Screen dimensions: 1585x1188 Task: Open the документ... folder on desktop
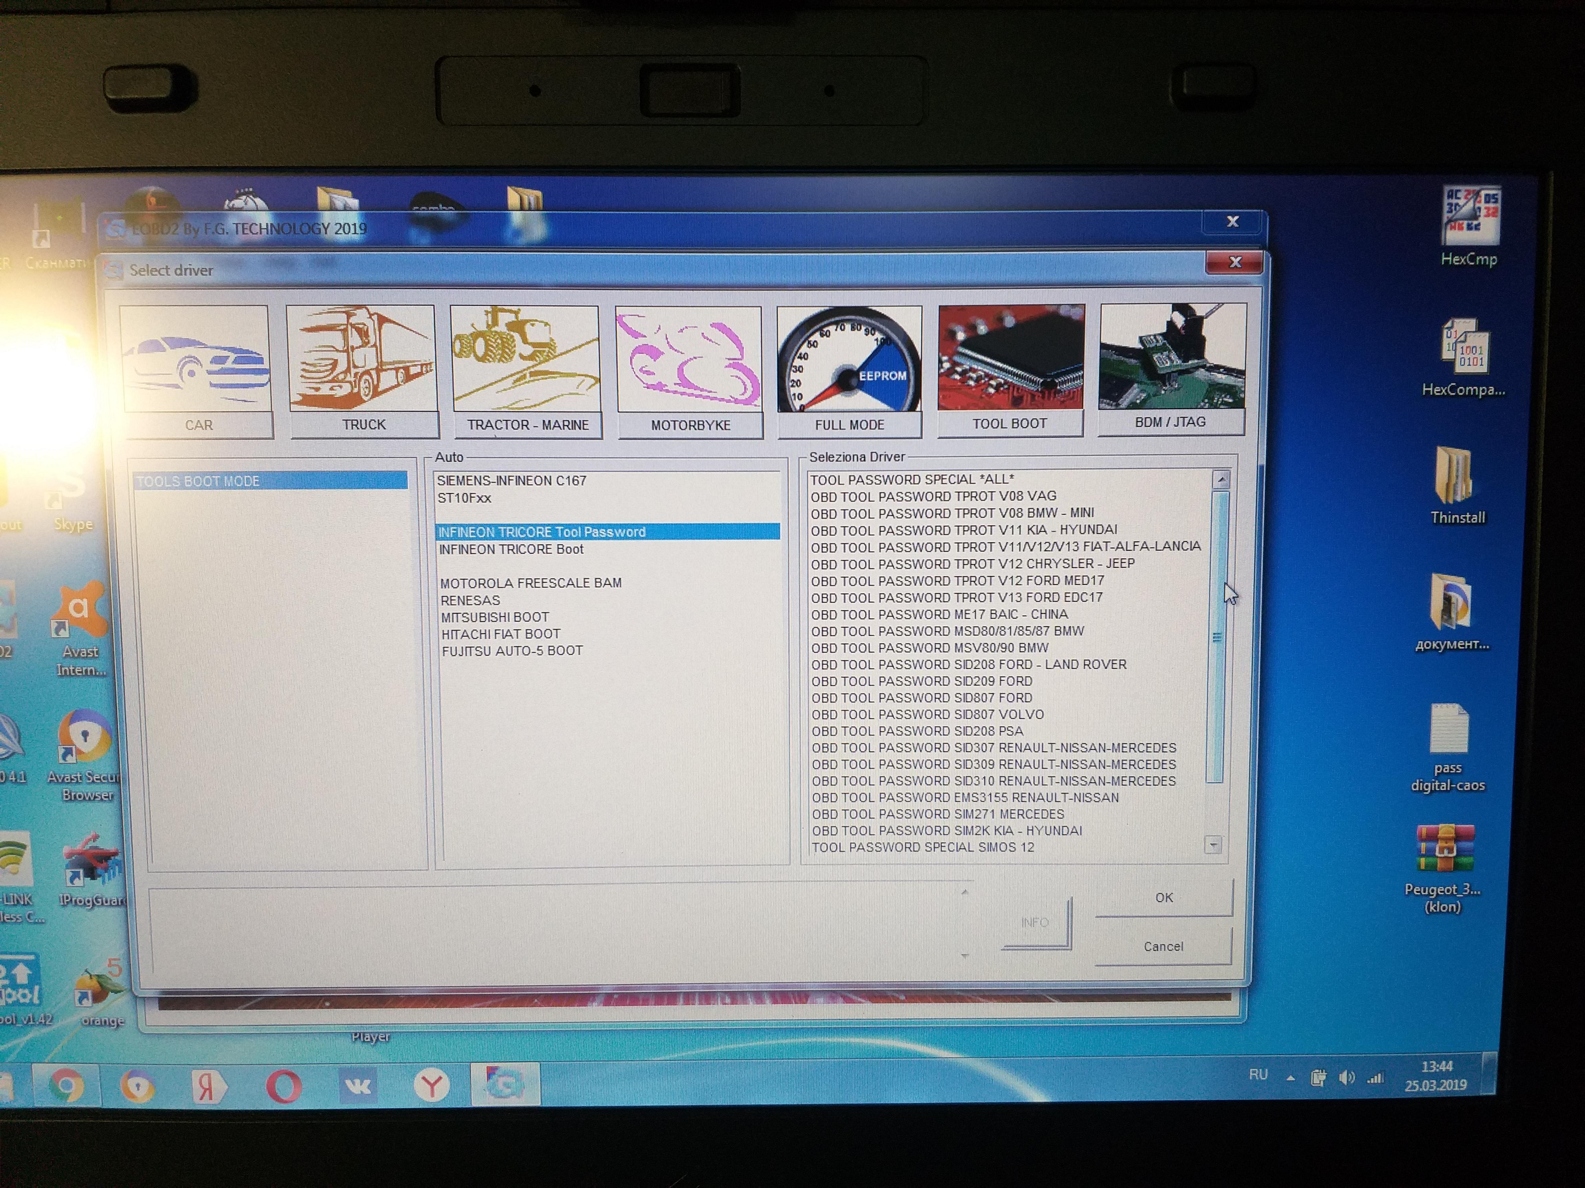tap(1453, 612)
